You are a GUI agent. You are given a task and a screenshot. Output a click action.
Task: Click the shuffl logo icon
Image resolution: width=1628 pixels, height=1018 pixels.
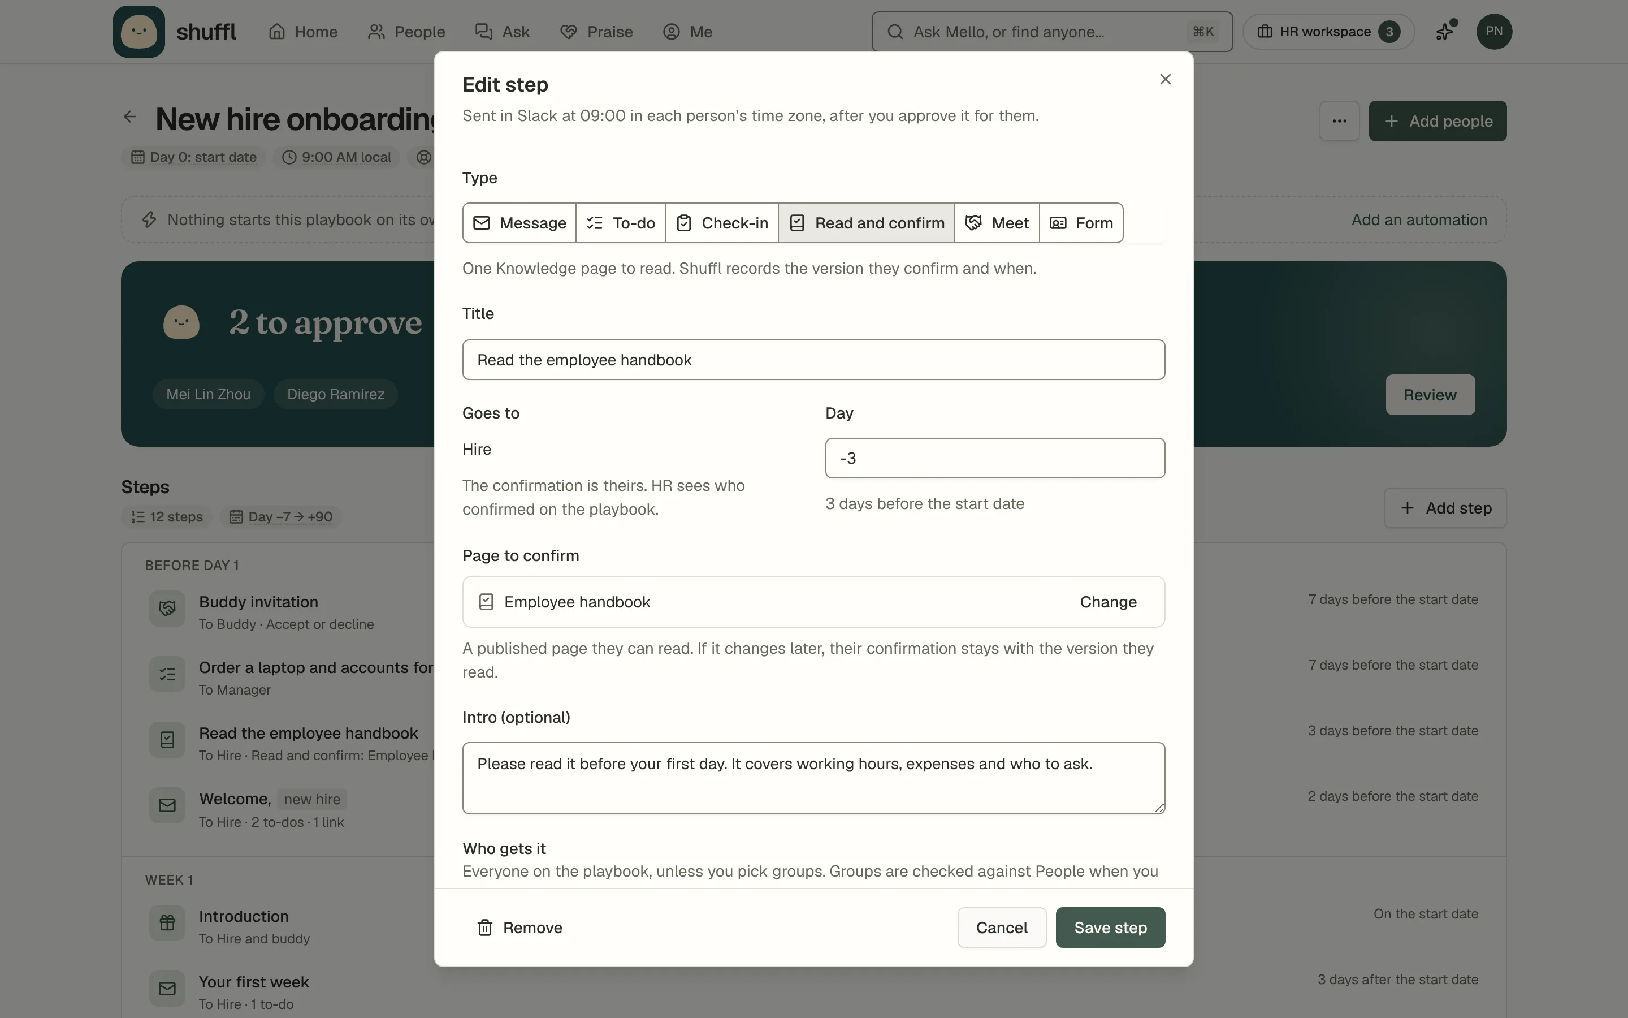[x=138, y=32]
